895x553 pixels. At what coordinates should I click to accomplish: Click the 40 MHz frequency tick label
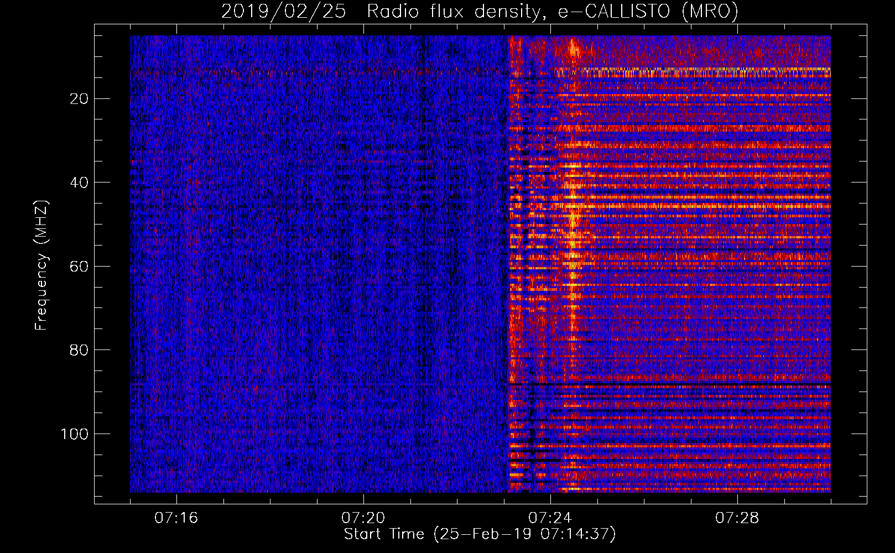(80, 182)
